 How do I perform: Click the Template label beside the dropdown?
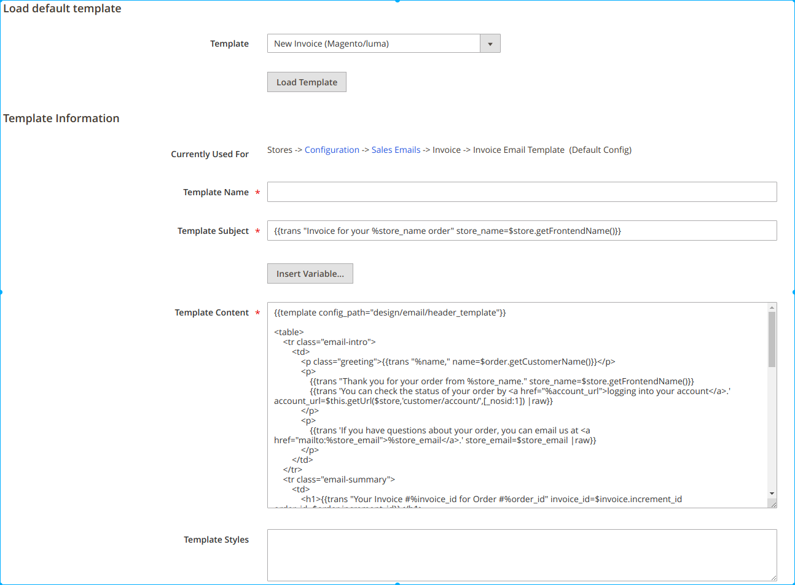[x=229, y=44]
